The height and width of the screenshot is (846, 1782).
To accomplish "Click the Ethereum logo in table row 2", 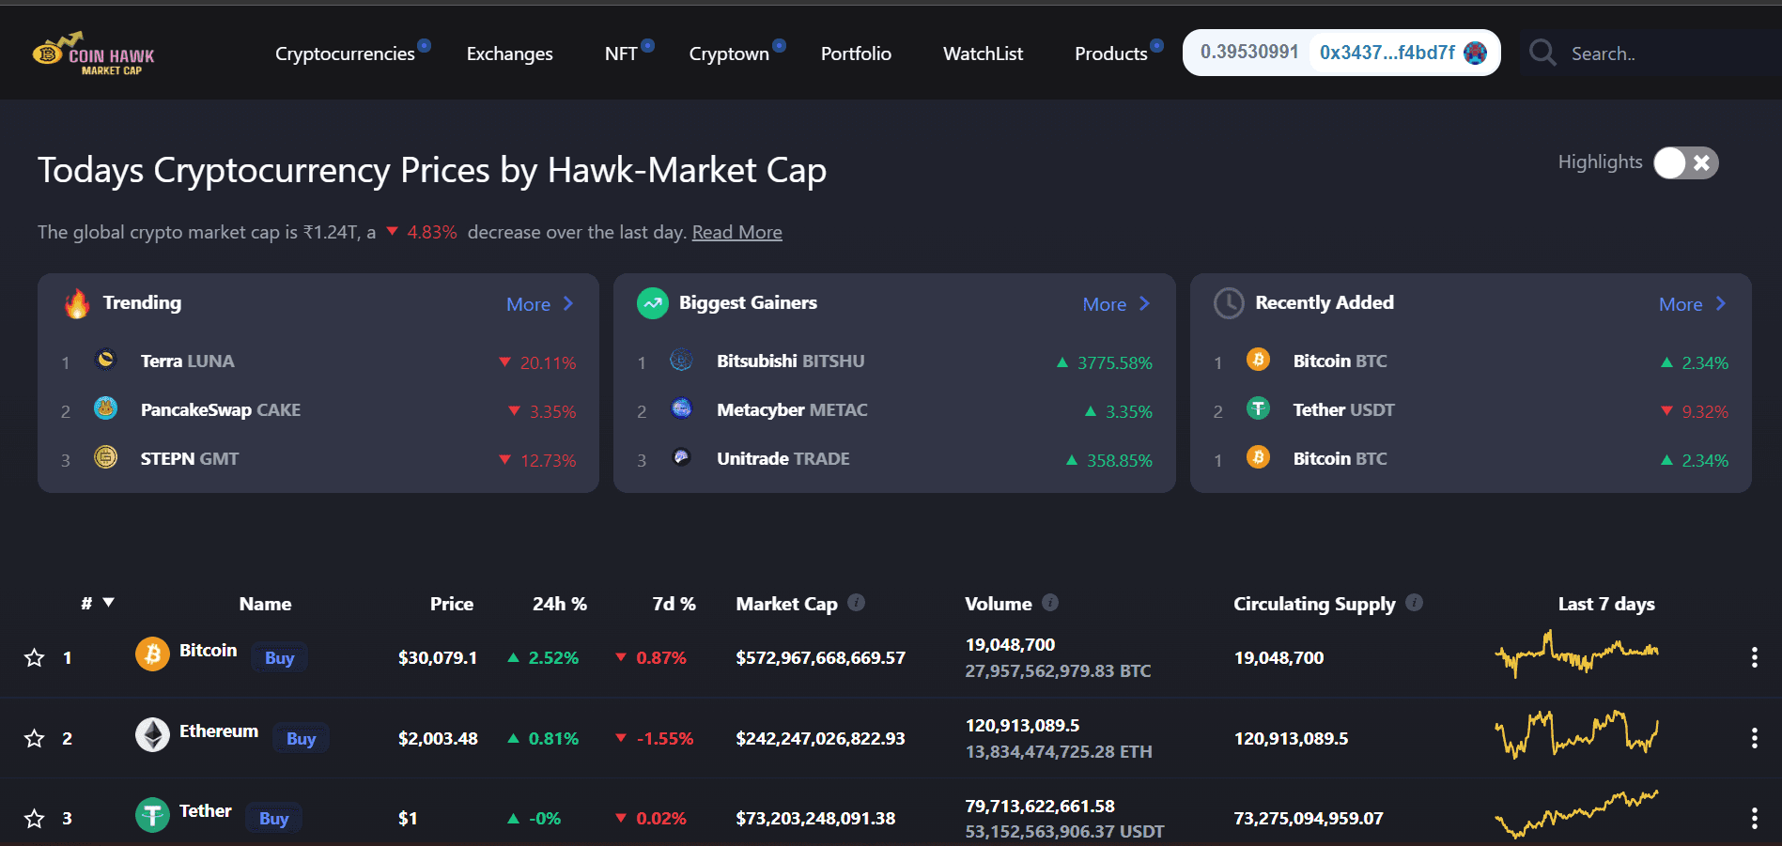I will (x=152, y=734).
